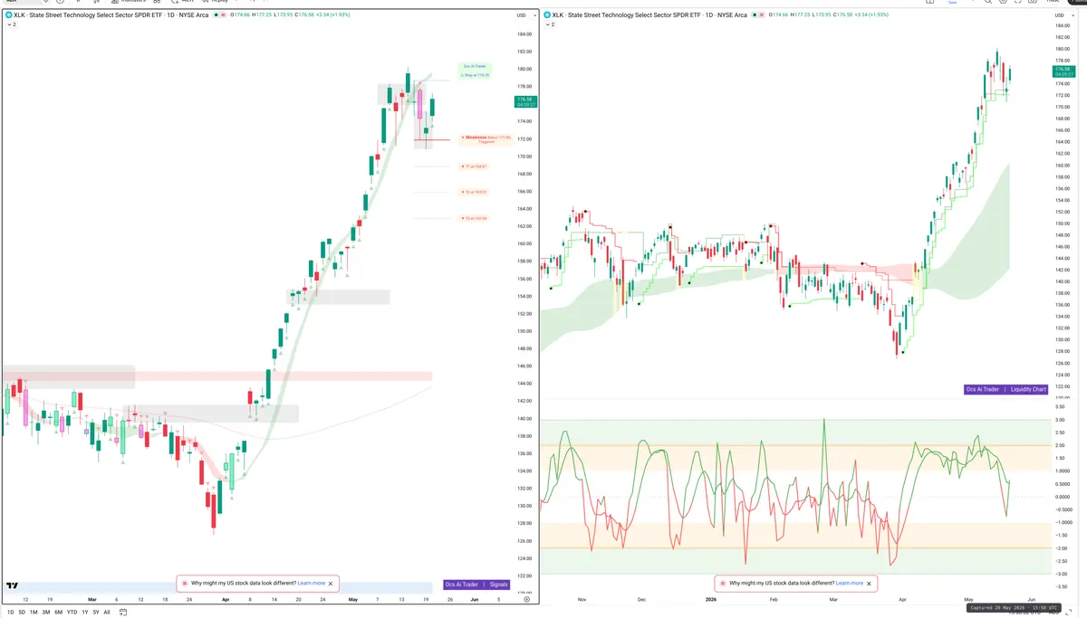This screenshot has height=618, width=1087.
Task: Click the TradingView logo in left chart
Action: click(x=11, y=585)
